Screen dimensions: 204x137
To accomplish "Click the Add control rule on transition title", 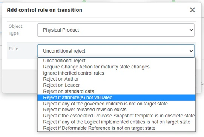I will pos(44,10).
